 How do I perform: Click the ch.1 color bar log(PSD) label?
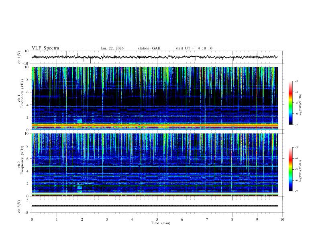click(x=301, y=105)
